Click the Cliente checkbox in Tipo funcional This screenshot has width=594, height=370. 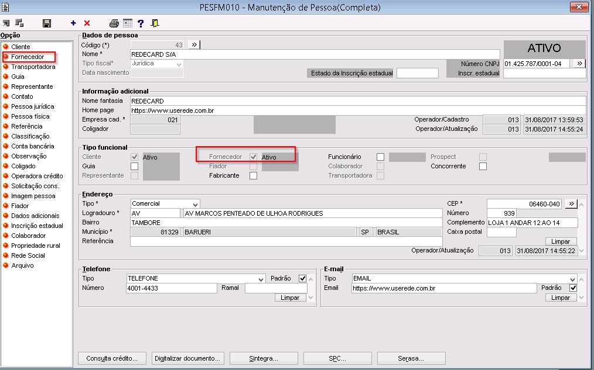pos(135,157)
